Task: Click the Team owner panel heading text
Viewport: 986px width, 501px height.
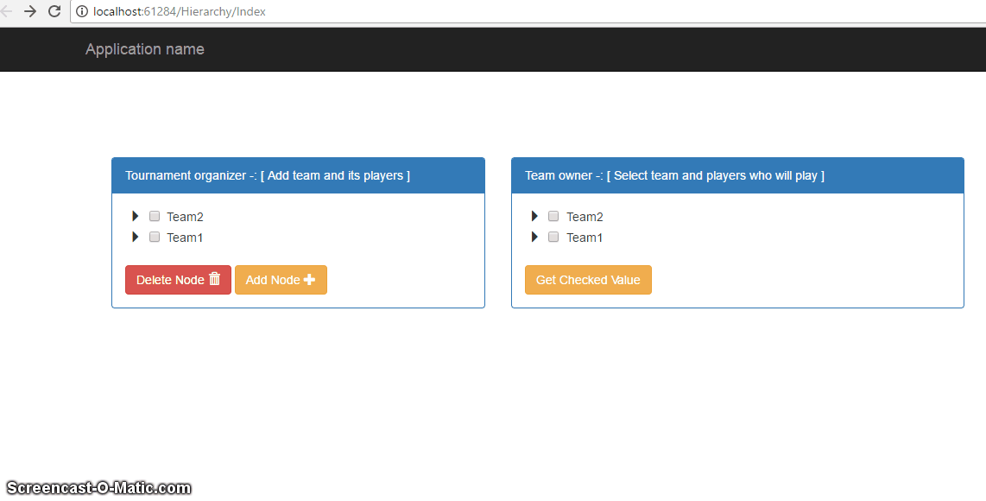Action: point(674,175)
